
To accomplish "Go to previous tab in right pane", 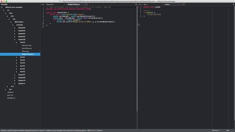I will [139, 4].
